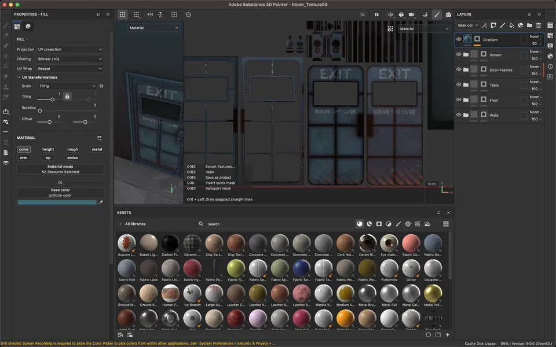Image resolution: width=556 pixels, height=347 pixels.
Task: Toggle the metal channel button
Action: coord(97,149)
